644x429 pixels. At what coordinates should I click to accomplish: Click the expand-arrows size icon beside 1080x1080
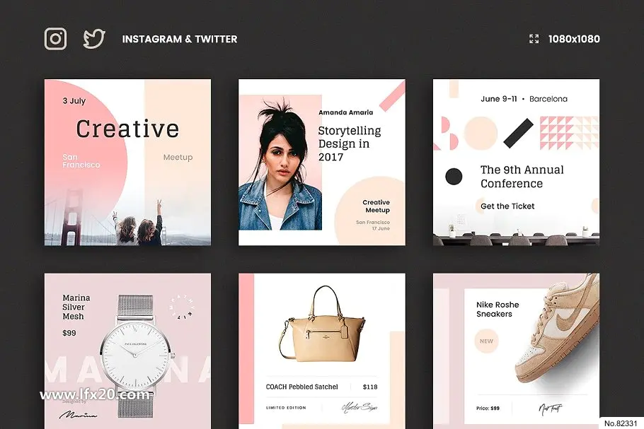pyautogui.click(x=534, y=39)
